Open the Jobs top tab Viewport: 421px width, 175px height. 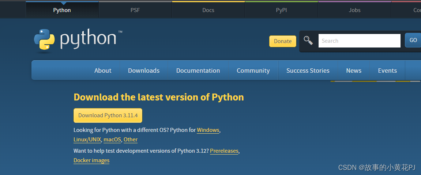(355, 10)
